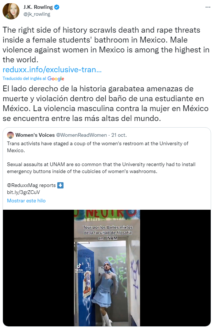This screenshot has height=330, width=214.
Task: Click the Google translation logo
Action: click(55, 79)
